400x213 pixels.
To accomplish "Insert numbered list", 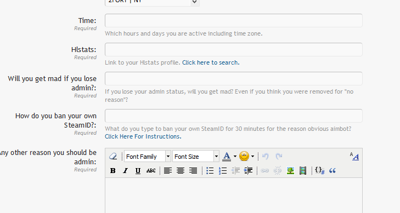I will pos(223,171).
